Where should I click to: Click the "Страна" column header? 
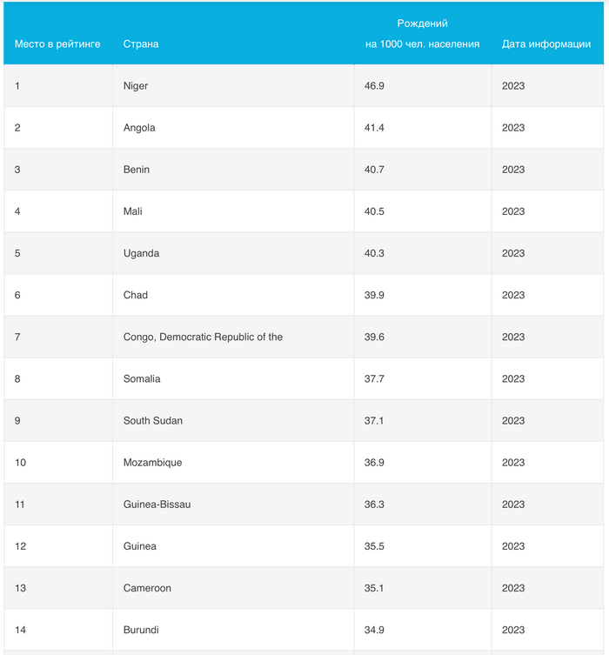tap(141, 44)
